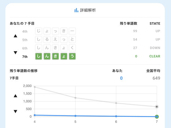This screenshot has width=171, height=128.
Task: Select the 7th guess row label
Action: pyautogui.click(x=25, y=57)
